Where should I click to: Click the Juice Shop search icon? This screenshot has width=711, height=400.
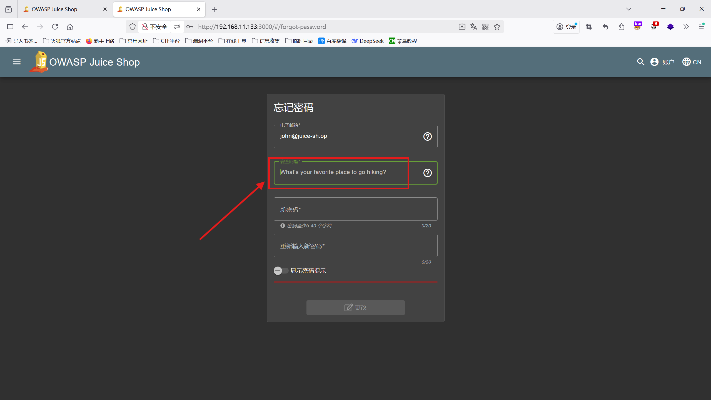(x=640, y=62)
